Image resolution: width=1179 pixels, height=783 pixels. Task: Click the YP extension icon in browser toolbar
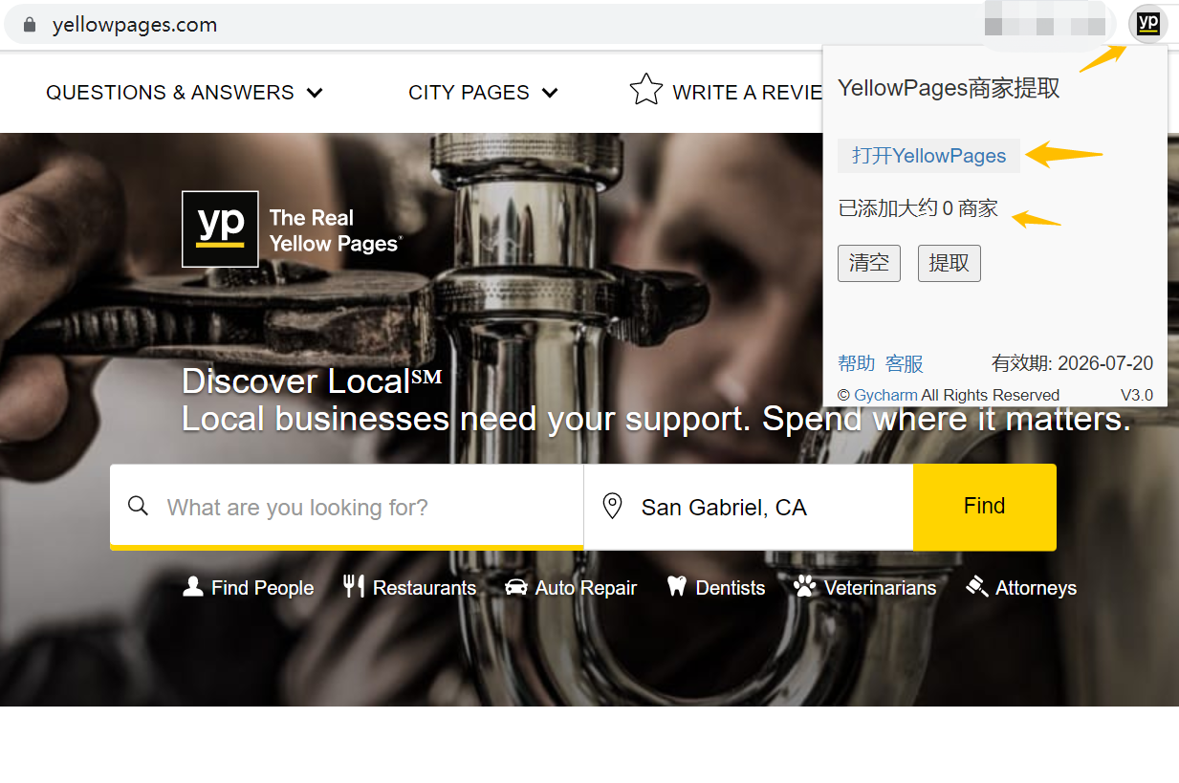(1147, 24)
